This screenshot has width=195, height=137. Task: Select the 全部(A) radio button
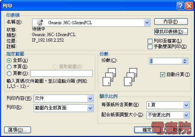pos(9,60)
